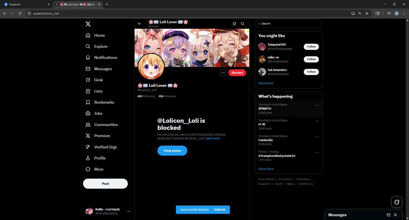Viewport: 409px width, 220px height.
Task: Open Cookie Policy footer link
Action: [303, 179]
